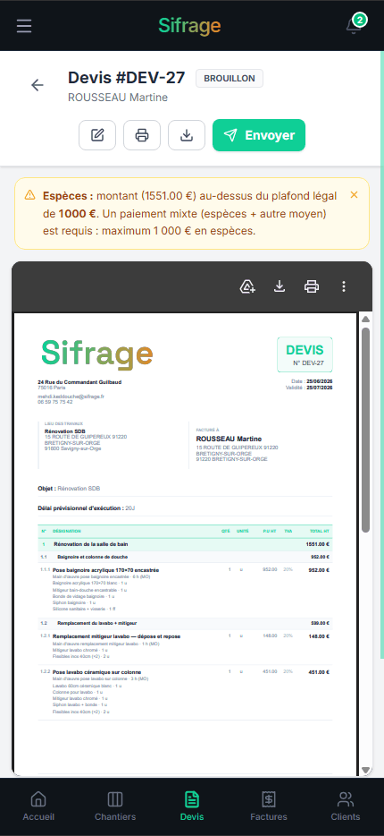Click the DEVIS N° DEV-27 box in PDF
Image resolution: width=384 pixels, height=836 pixels.
[305, 354]
